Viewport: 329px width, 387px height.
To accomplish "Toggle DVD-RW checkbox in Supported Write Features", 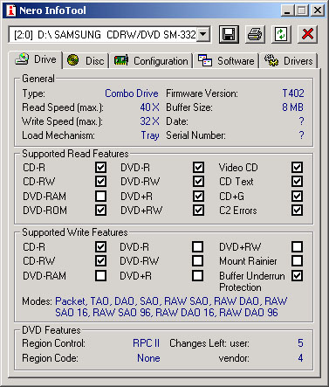I will [198, 260].
